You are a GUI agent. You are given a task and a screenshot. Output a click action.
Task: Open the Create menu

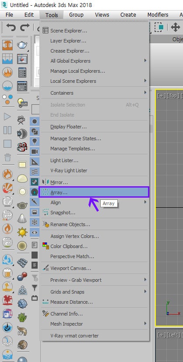pos(128,15)
